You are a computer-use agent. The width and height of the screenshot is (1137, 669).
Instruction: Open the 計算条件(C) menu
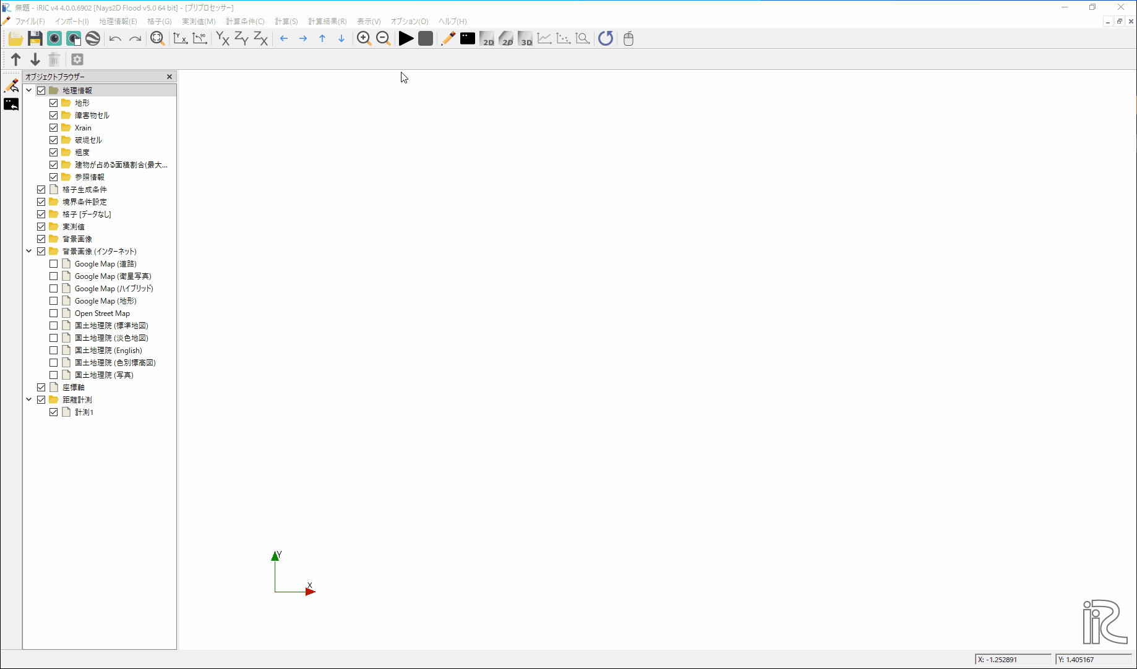point(245,21)
